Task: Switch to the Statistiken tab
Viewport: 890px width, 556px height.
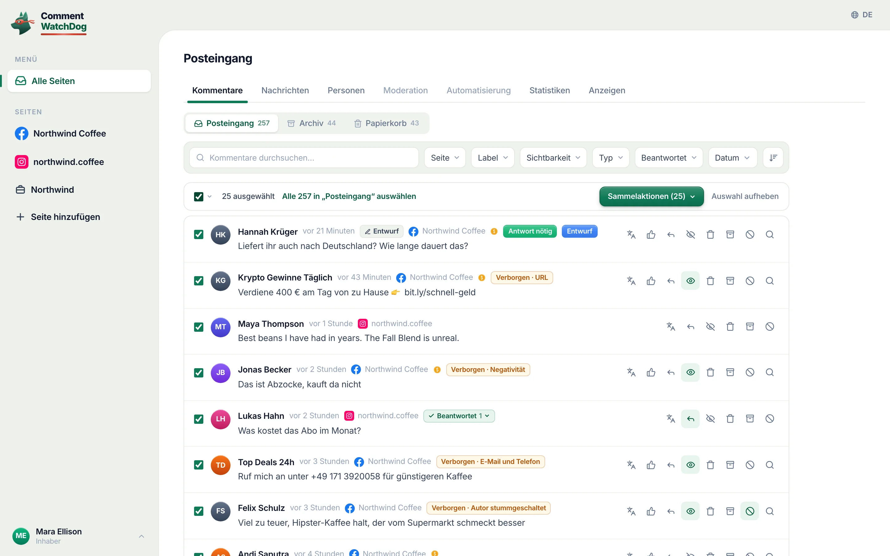Action: tap(549, 91)
